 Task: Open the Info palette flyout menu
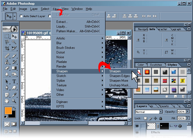tap(189, 29)
